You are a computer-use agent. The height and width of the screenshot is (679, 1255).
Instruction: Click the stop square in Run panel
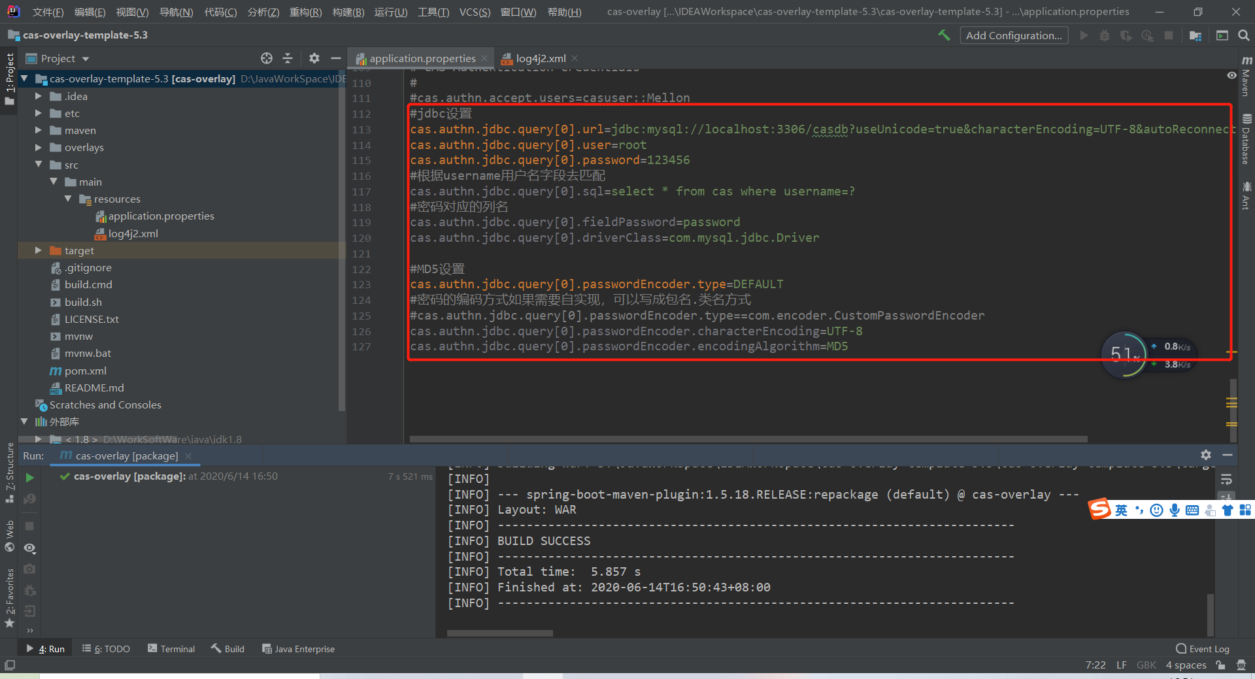tap(29, 526)
